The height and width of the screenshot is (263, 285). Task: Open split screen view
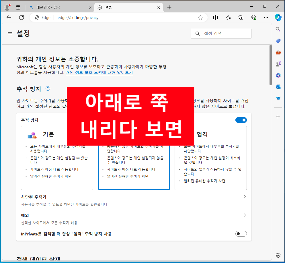click(215, 18)
